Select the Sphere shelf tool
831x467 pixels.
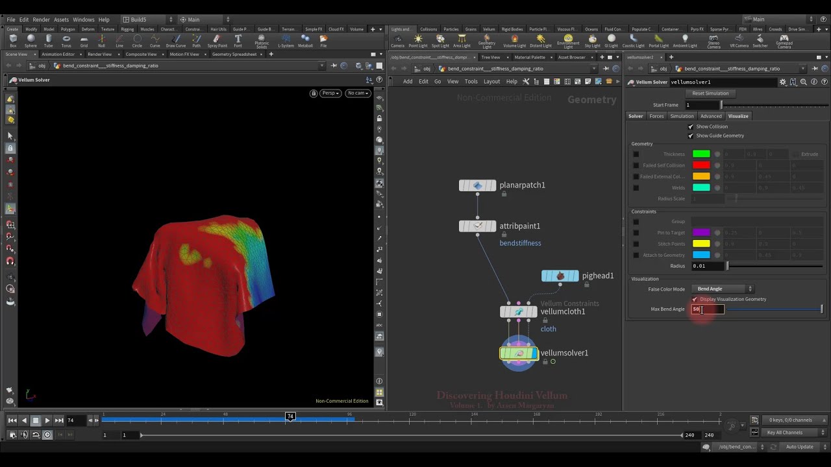(31, 41)
